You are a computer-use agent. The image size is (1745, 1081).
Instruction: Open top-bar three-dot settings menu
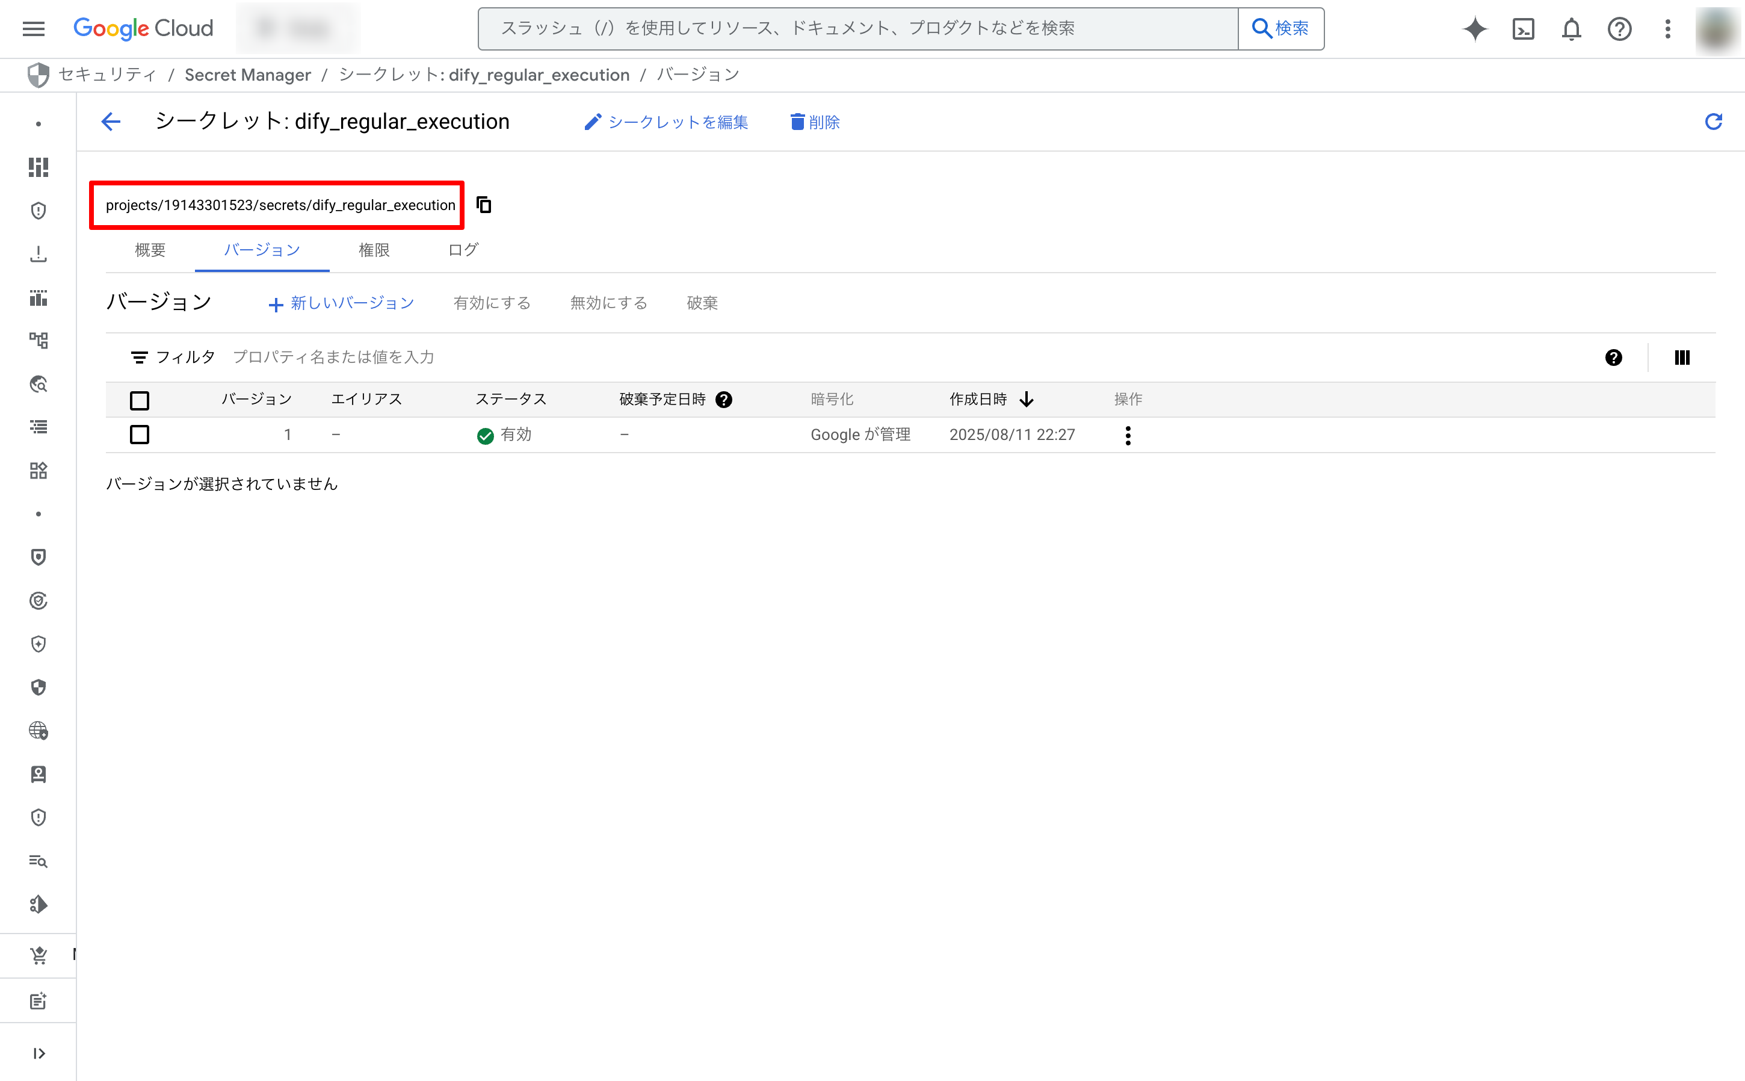pyautogui.click(x=1667, y=29)
